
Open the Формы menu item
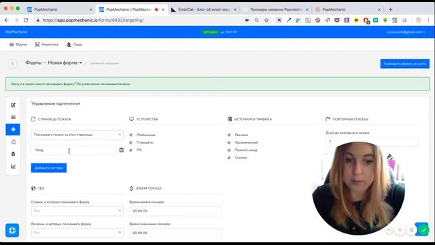coord(18,44)
